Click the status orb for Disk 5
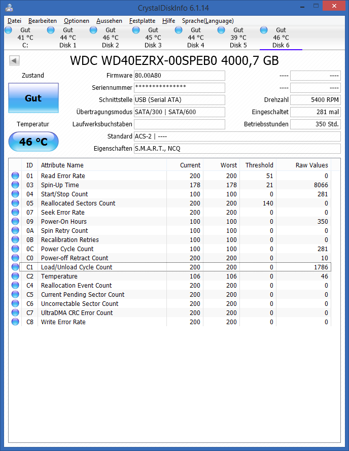Viewport: 349px width, 451px height. tap(221, 30)
